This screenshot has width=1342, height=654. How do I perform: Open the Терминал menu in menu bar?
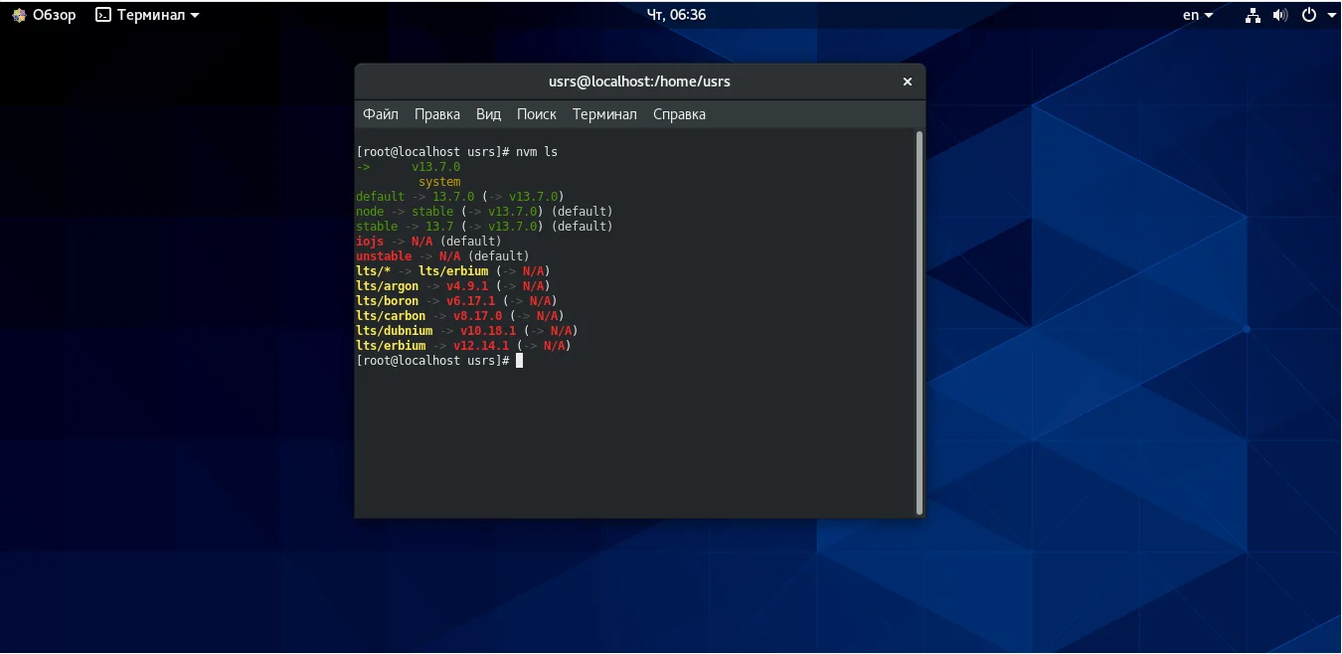pyautogui.click(x=604, y=114)
